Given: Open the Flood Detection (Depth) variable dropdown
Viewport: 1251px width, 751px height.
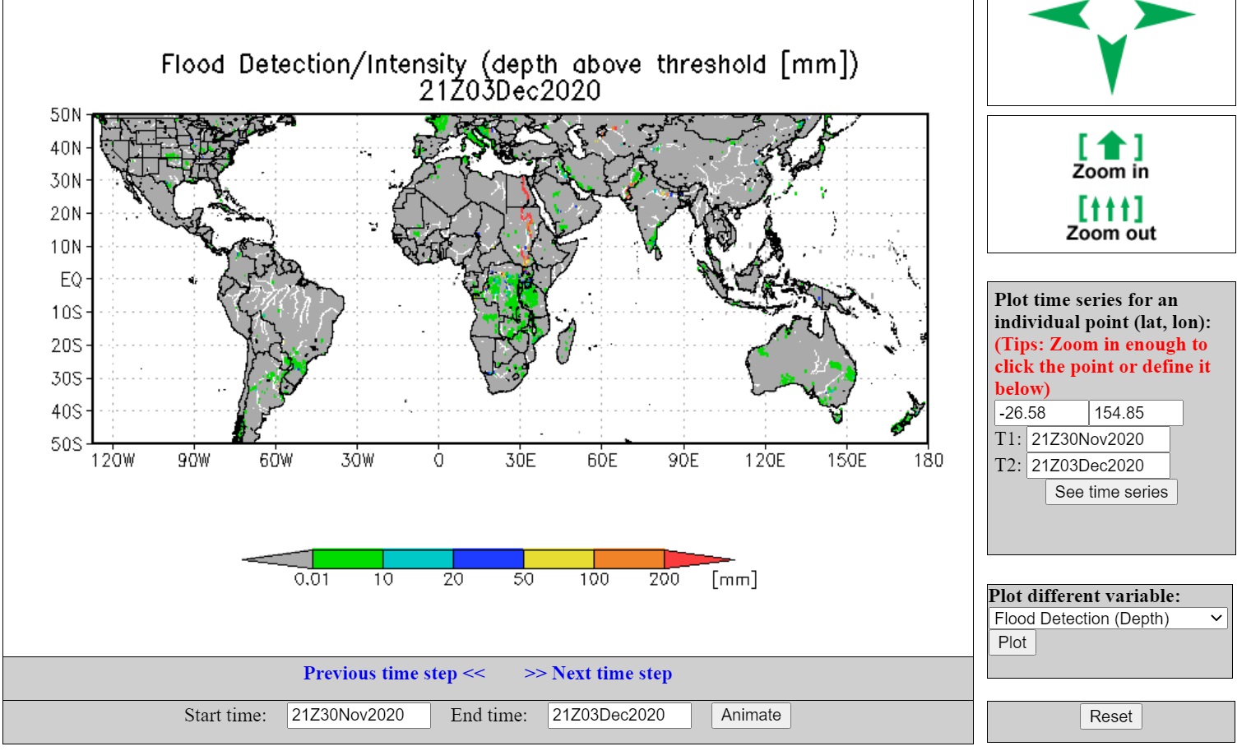Looking at the screenshot, I should pos(1108,619).
